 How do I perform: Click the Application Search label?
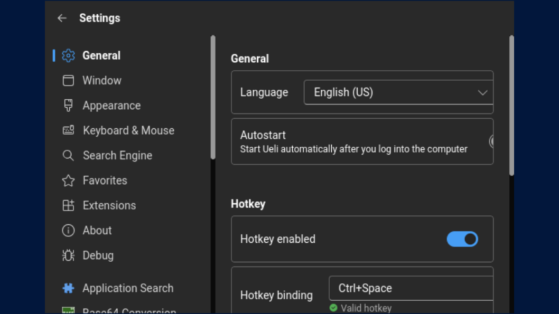point(128,288)
